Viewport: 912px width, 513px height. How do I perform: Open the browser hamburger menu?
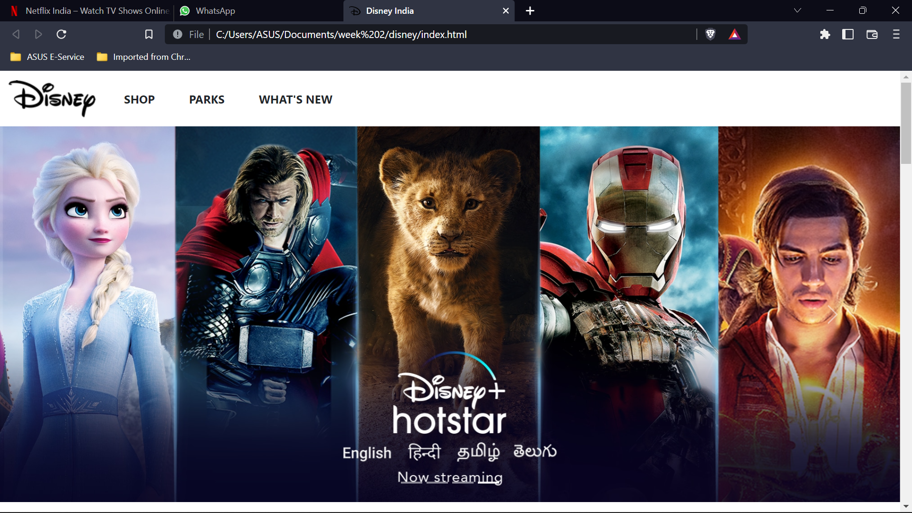click(x=896, y=34)
